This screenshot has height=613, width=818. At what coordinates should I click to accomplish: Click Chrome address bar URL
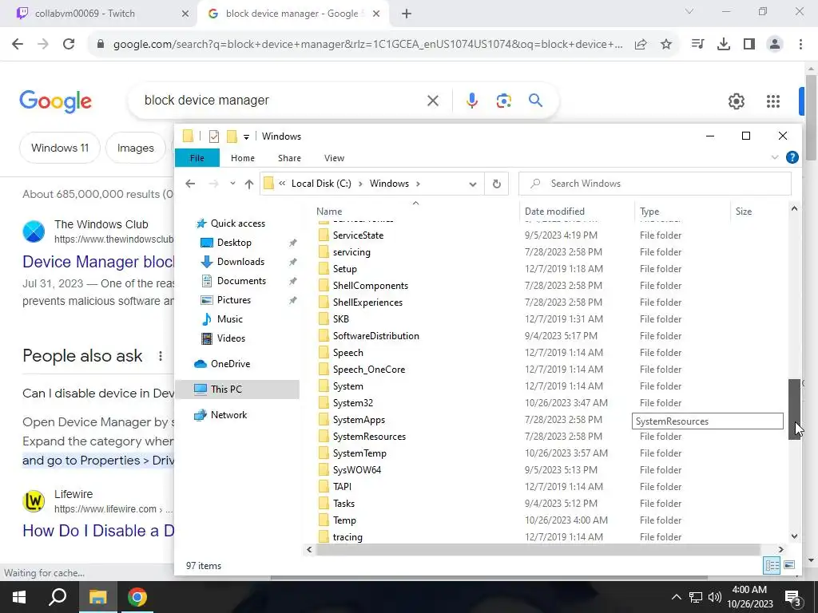367,45
